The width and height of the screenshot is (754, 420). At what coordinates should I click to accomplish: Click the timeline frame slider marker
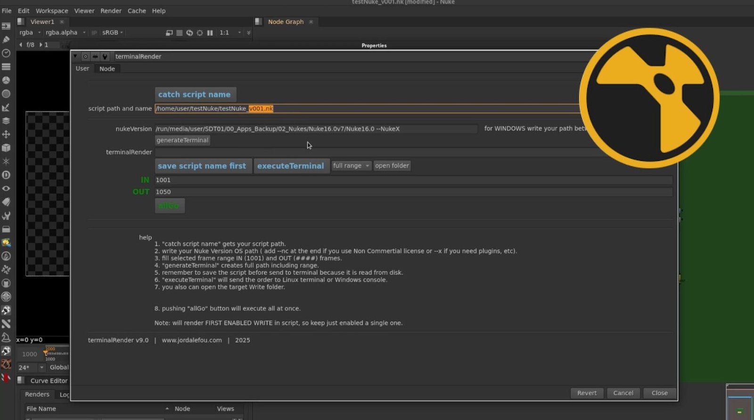coord(46,353)
